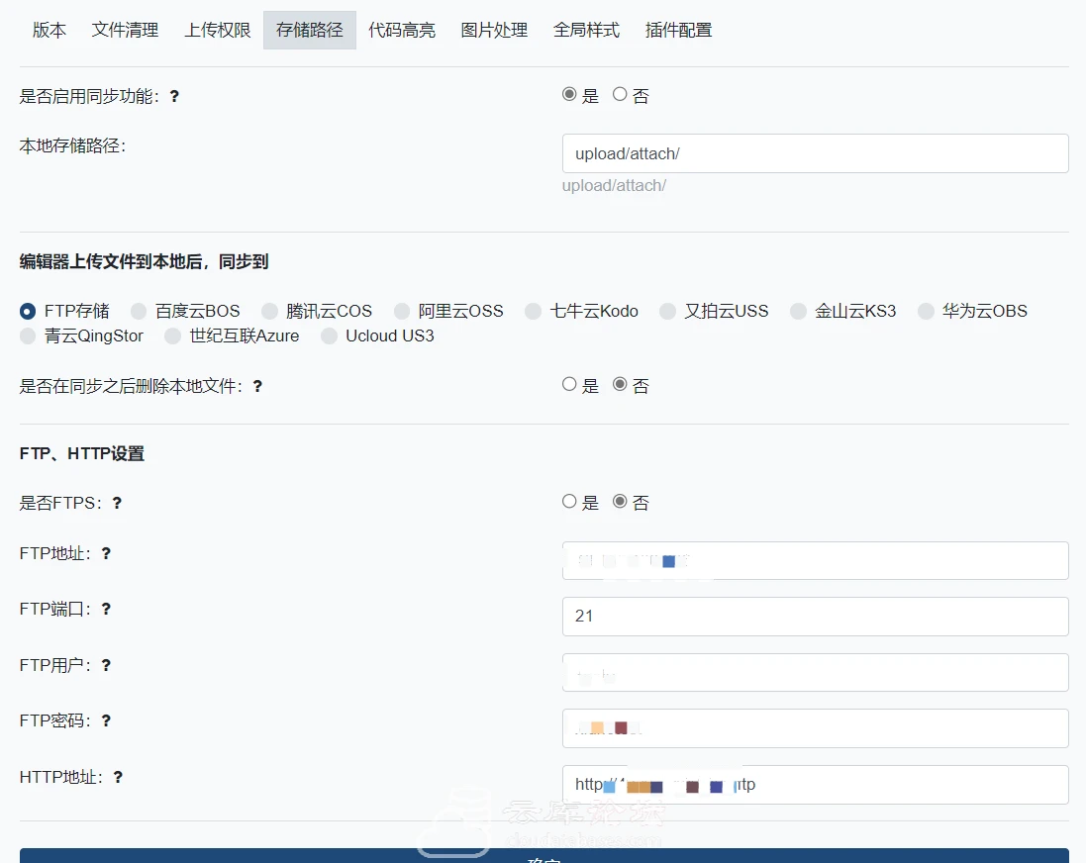Open the 上传权限 tab

[218, 30]
